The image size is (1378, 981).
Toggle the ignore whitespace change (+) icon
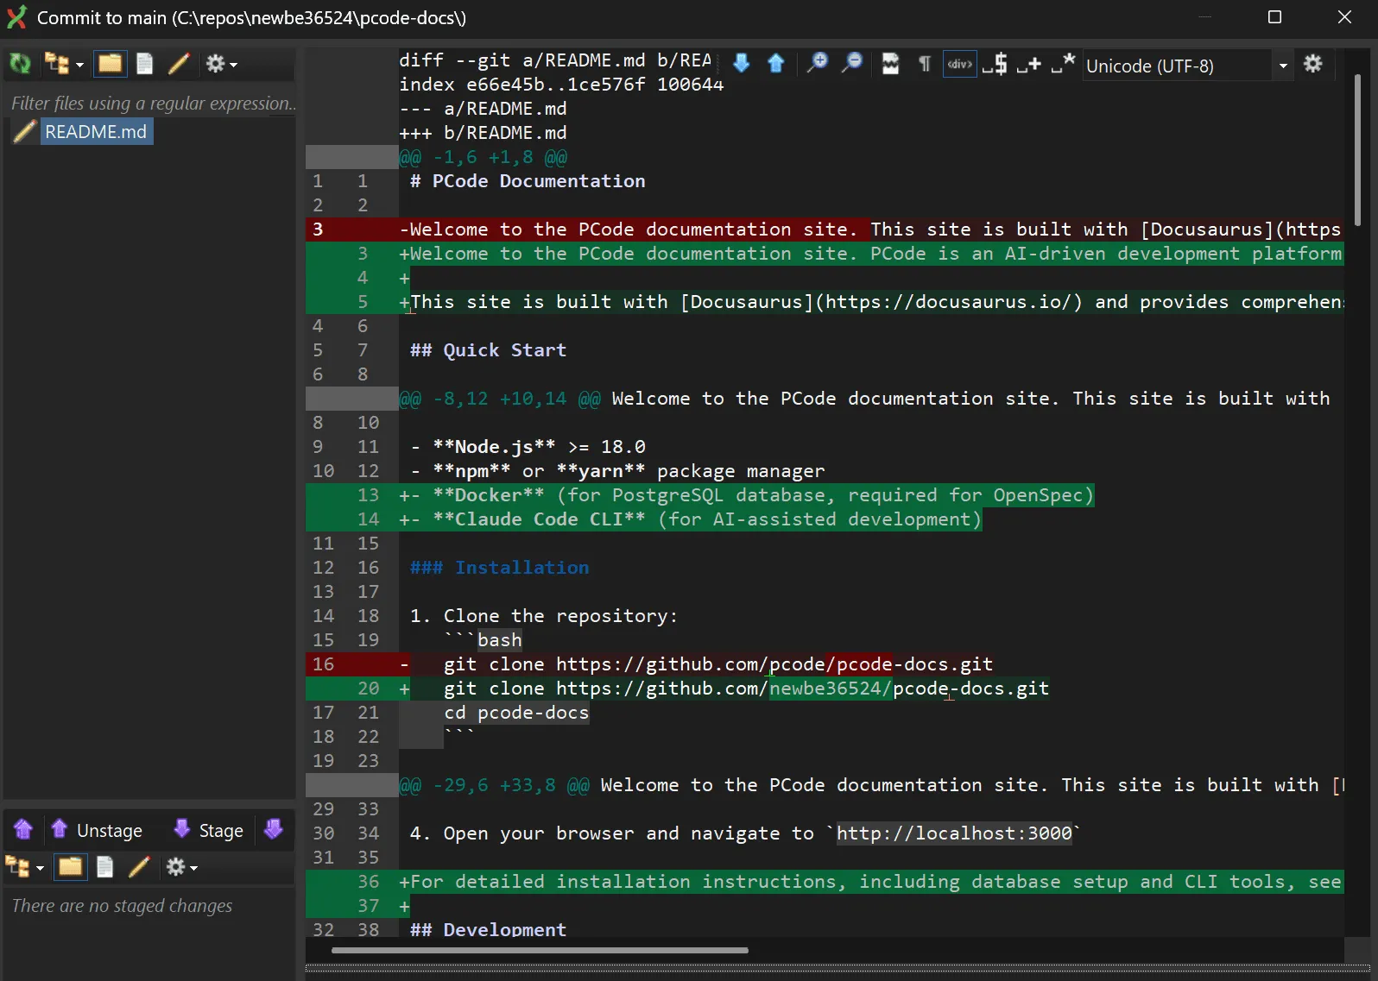point(1028,63)
